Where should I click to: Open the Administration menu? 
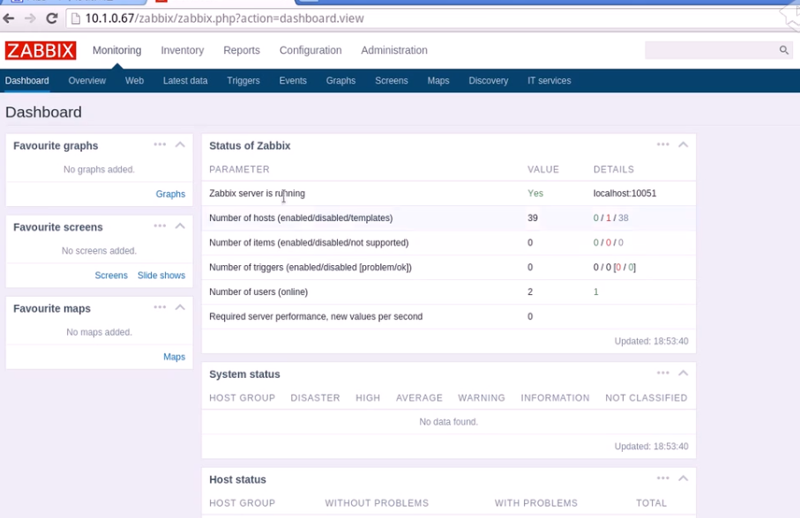click(394, 50)
